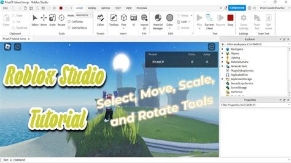This screenshot has height=163, width=291.
Task: Click the Collaborate button
Action: (x=237, y=8)
